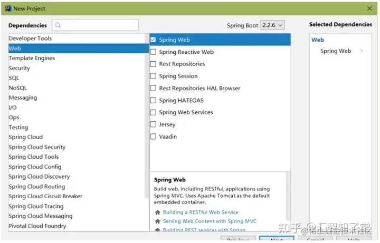Close the New Project dialog
380x243 pixels.
tap(369, 8)
